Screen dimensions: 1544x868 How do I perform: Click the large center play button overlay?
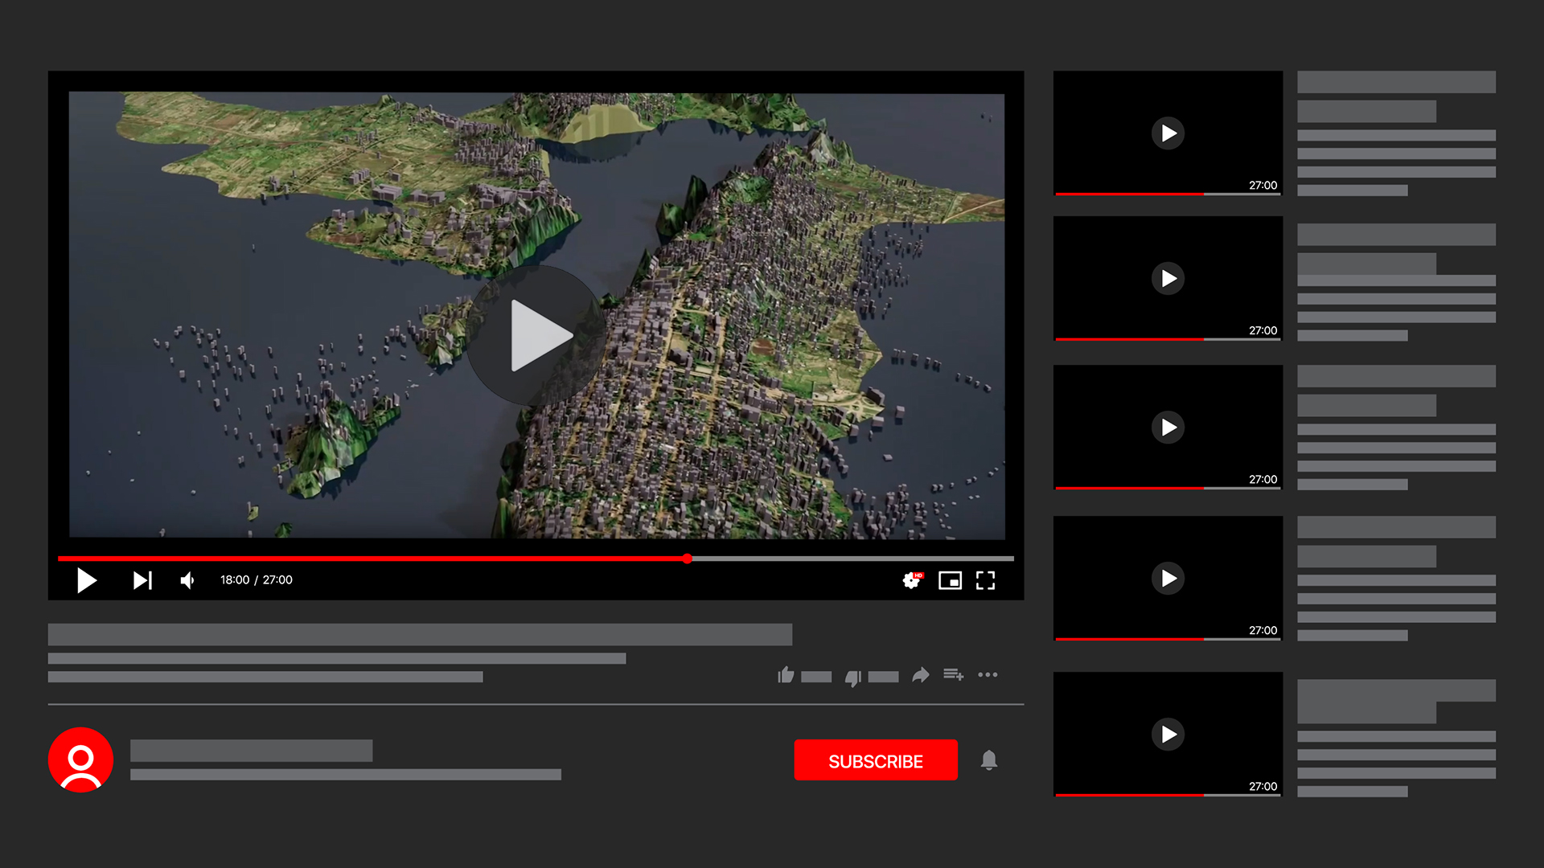[536, 336]
